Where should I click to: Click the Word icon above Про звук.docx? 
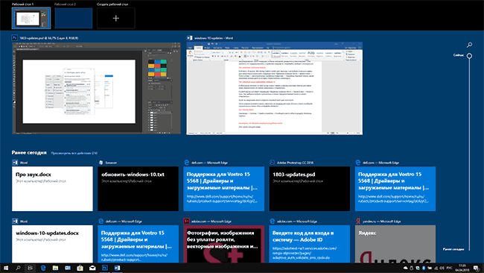tap(15, 163)
